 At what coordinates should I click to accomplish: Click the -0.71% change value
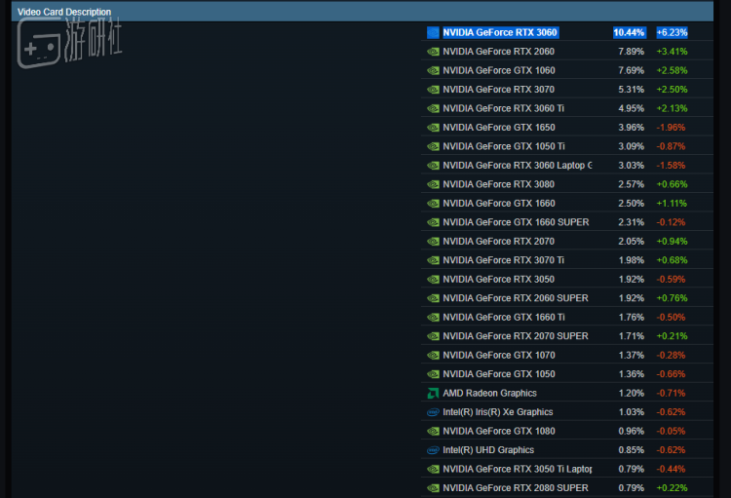(x=671, y=394)
